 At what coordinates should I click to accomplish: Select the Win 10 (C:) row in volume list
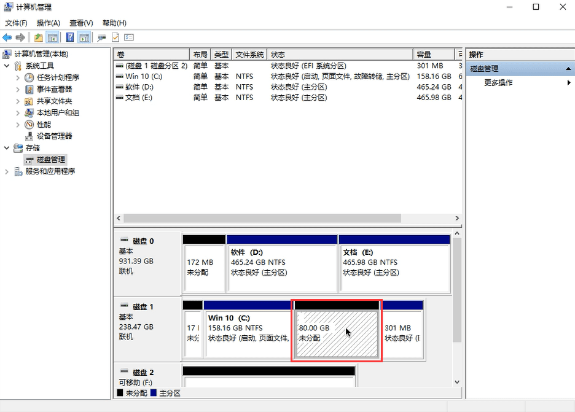[144, 77]
